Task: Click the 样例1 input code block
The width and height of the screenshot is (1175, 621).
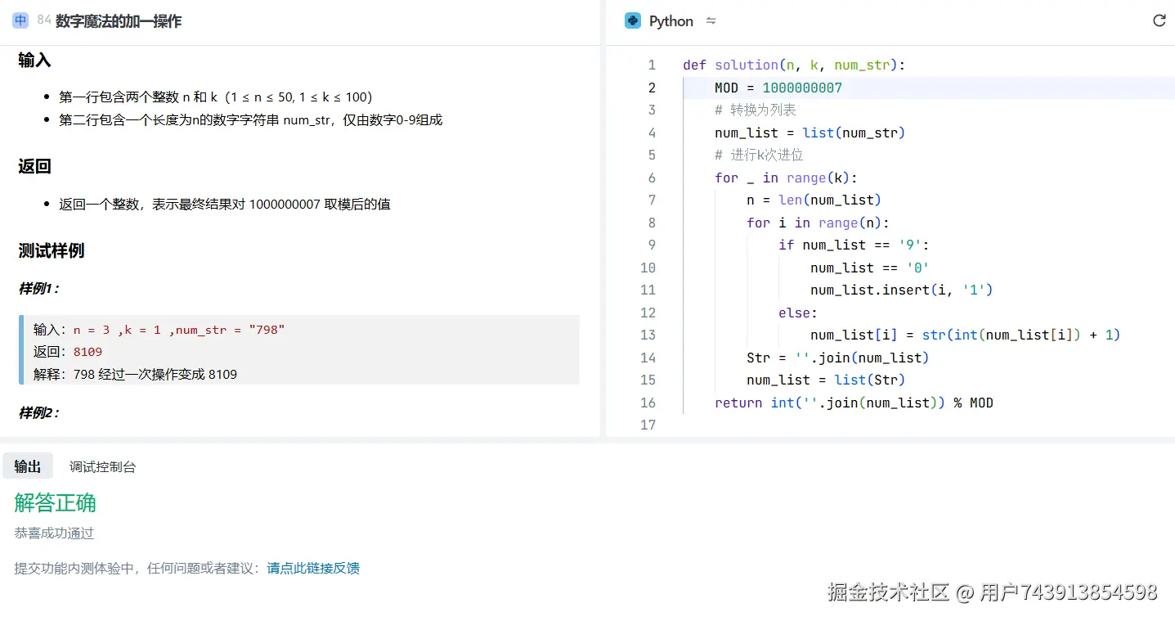Action: 301,350
